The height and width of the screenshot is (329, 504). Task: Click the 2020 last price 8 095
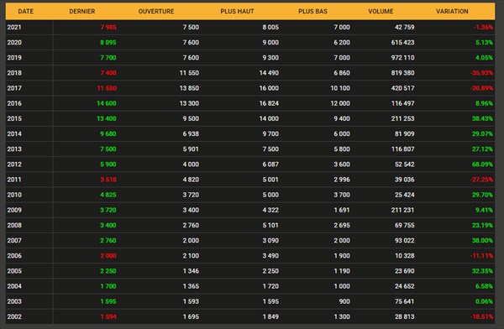coord(108,43)
